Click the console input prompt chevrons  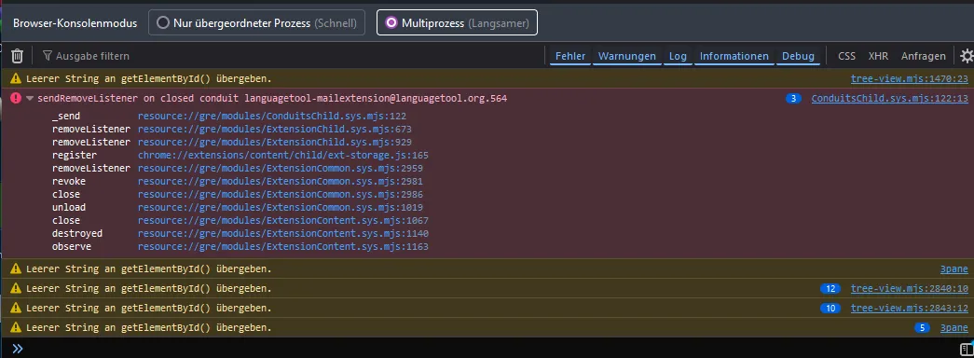[x=18, y=349]
